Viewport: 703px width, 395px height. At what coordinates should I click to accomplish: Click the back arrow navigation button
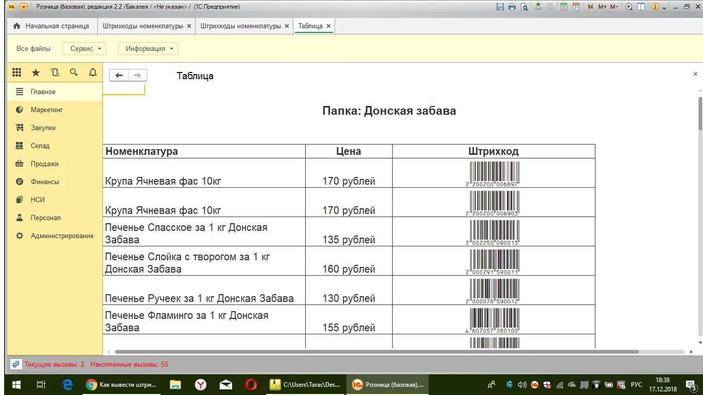coord(119,76)
